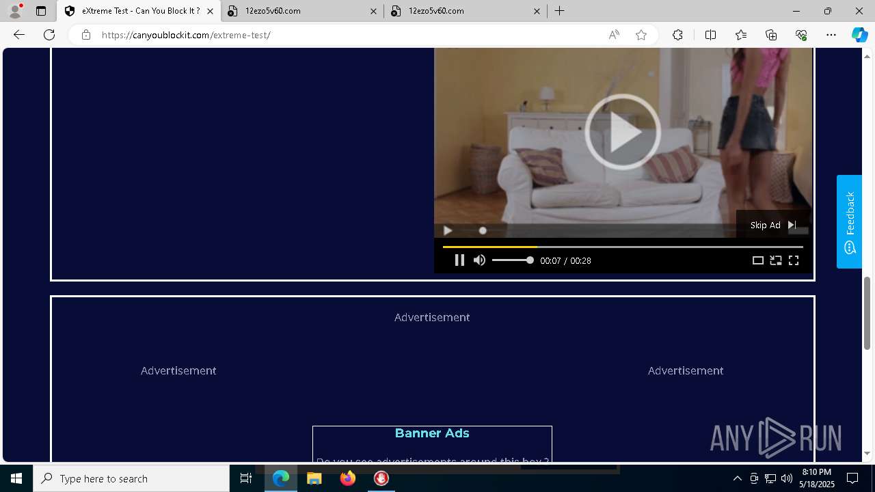View site information lock icon

(86, 35)
